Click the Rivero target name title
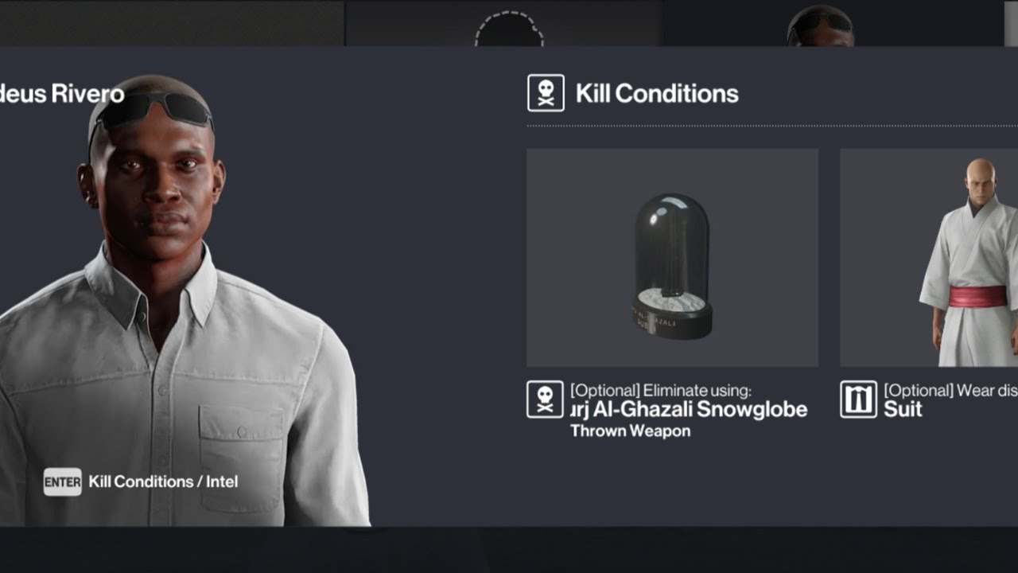The image size is (1018, 573). click(62, 94)
